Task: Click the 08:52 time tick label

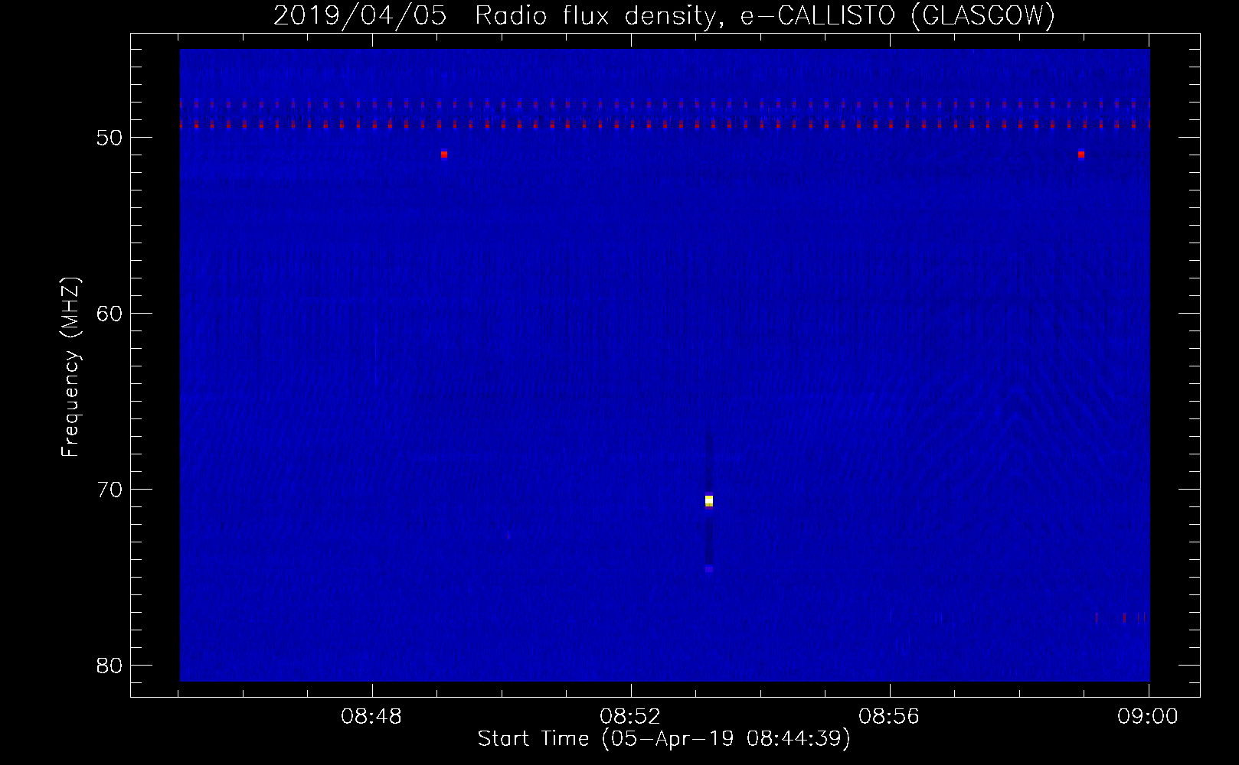Action: 630,716
